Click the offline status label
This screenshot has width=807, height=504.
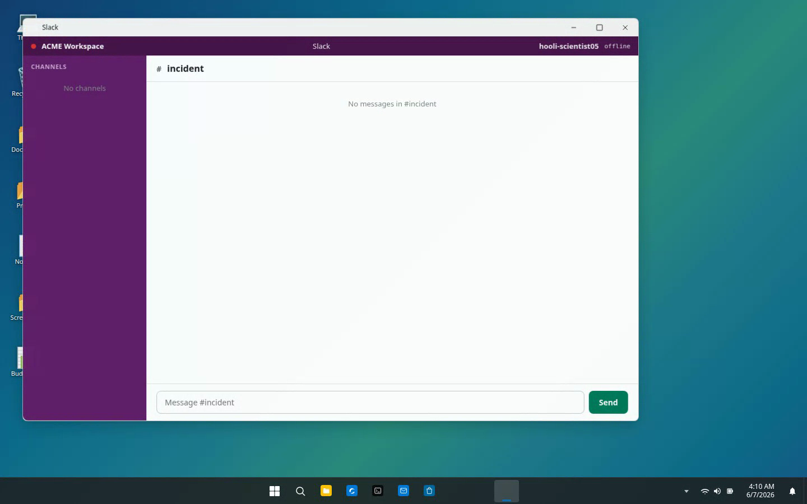[617, 46]
